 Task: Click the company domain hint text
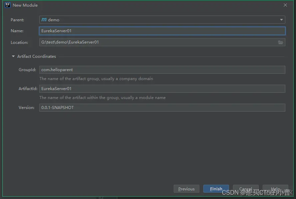click(x=96, y=79)
